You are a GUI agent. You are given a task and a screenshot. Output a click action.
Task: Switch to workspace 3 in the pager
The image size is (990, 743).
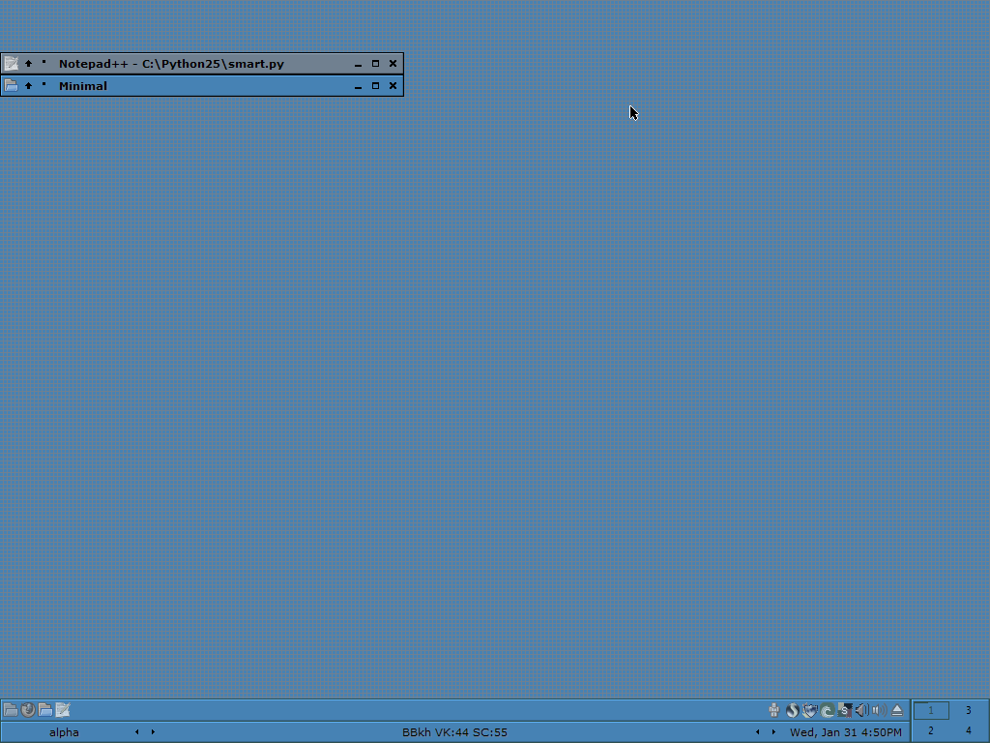[968, 710]
